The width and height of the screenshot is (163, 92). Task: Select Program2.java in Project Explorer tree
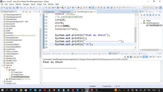(x=18, y=74)
